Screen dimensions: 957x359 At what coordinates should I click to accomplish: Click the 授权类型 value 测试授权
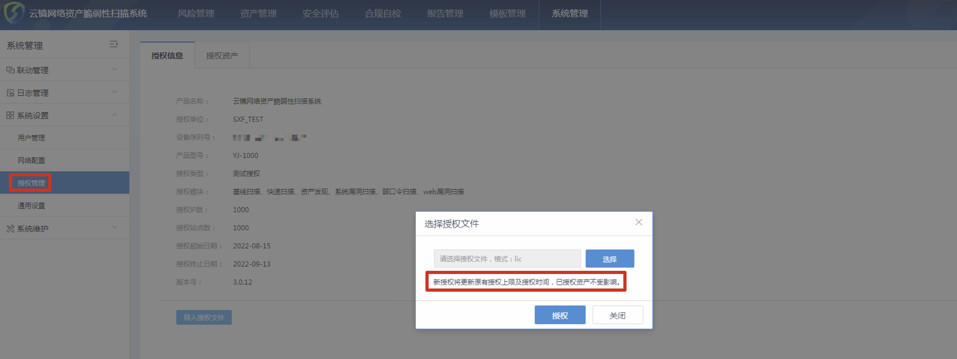(x=247, y=173)
